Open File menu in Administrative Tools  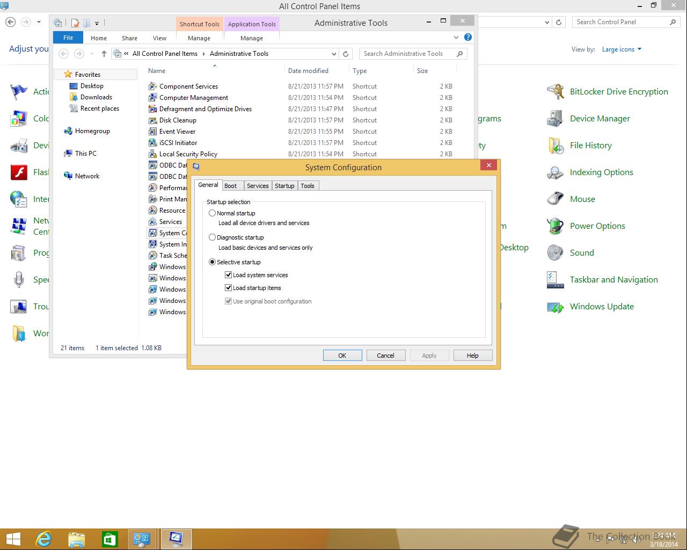click(x=68, y=38)
